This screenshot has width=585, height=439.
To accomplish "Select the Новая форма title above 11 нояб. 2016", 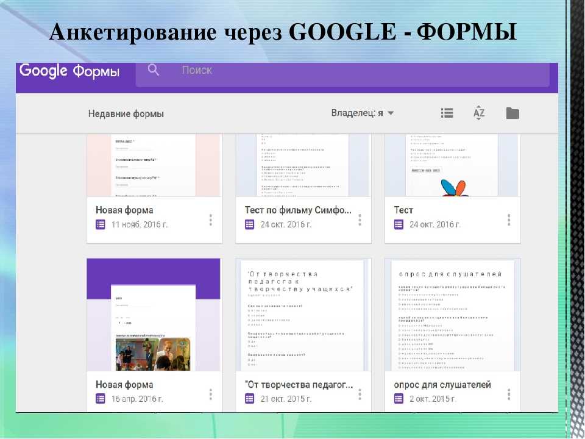I will [124, 210].
